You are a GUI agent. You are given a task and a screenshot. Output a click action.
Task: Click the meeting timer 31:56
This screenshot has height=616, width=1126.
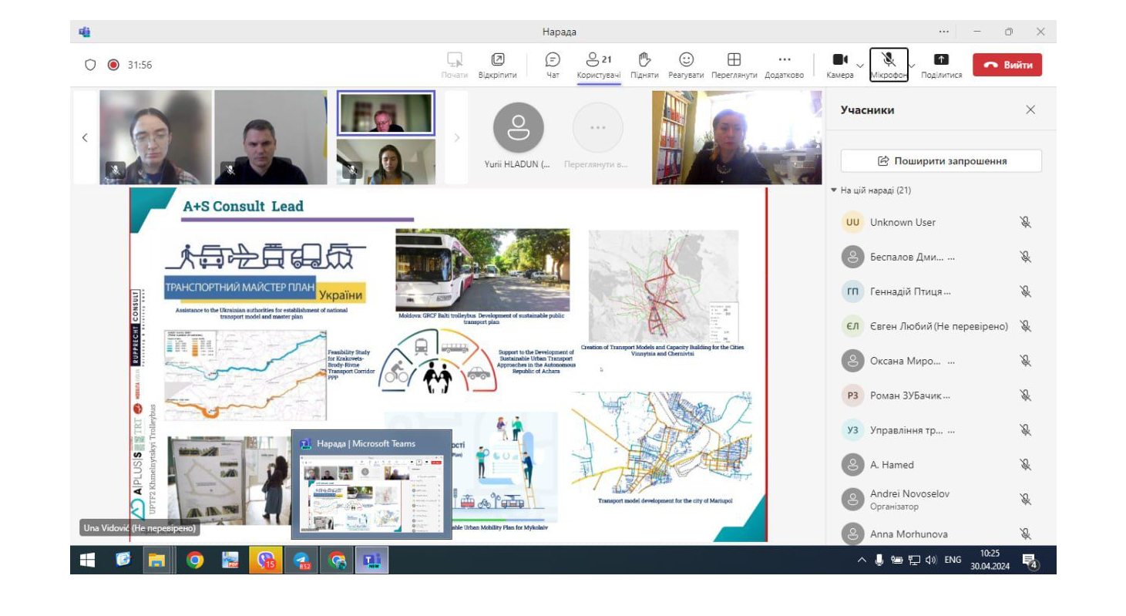[x=139, y=65]
